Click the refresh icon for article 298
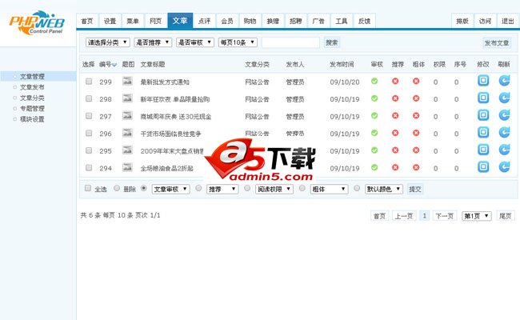520x320 pixels. 504,98
